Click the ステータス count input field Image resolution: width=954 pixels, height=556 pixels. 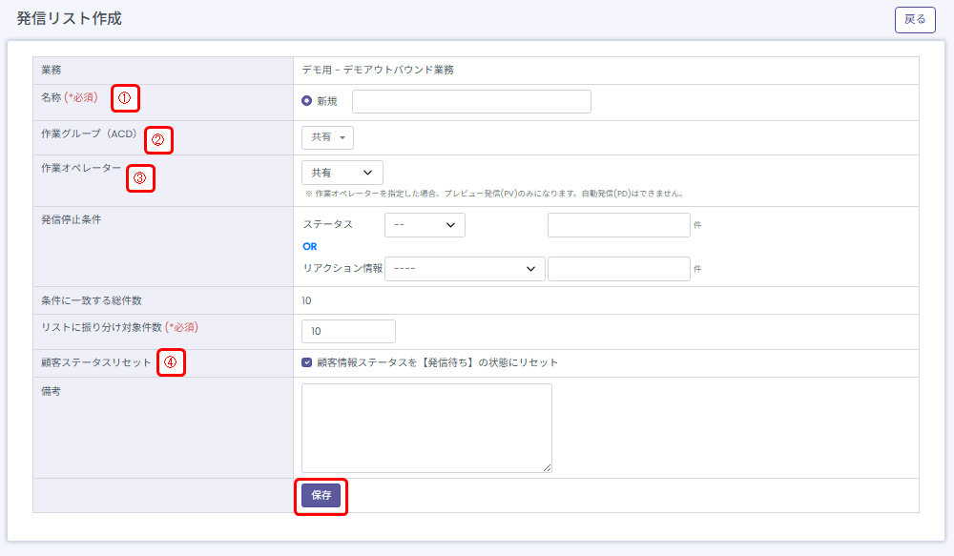(618, 225)
